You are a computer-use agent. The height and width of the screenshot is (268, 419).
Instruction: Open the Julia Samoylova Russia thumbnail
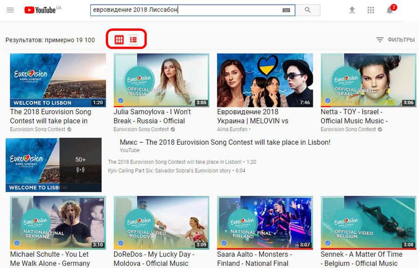pyautogui.click(x=162, y=80)
